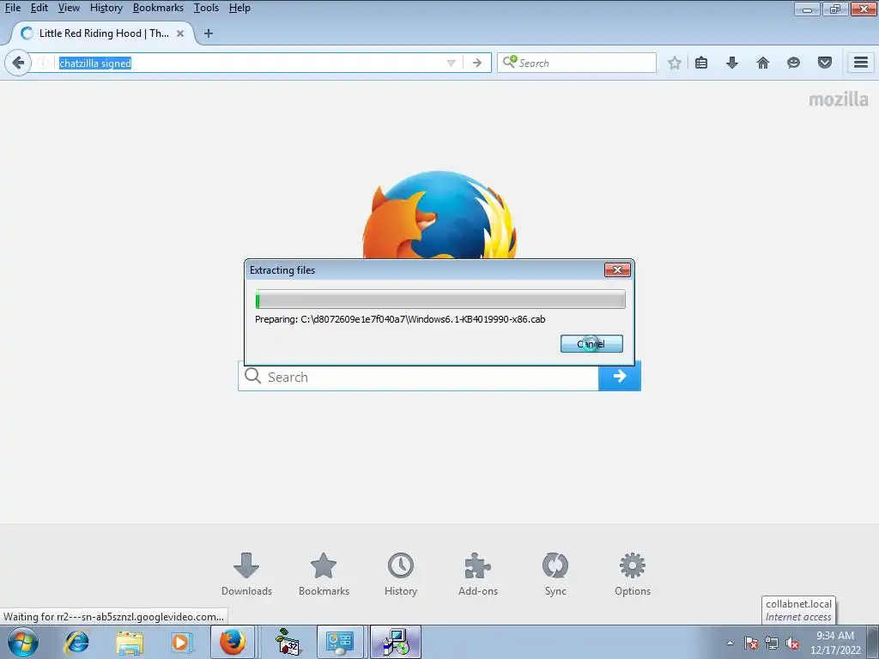Open a new tab with plus button
879x659 pixels.
208,33
